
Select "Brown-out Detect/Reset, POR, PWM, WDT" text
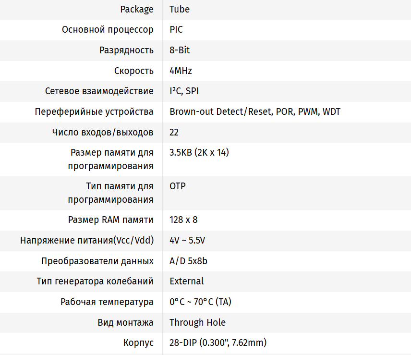(x=255, y=112)
